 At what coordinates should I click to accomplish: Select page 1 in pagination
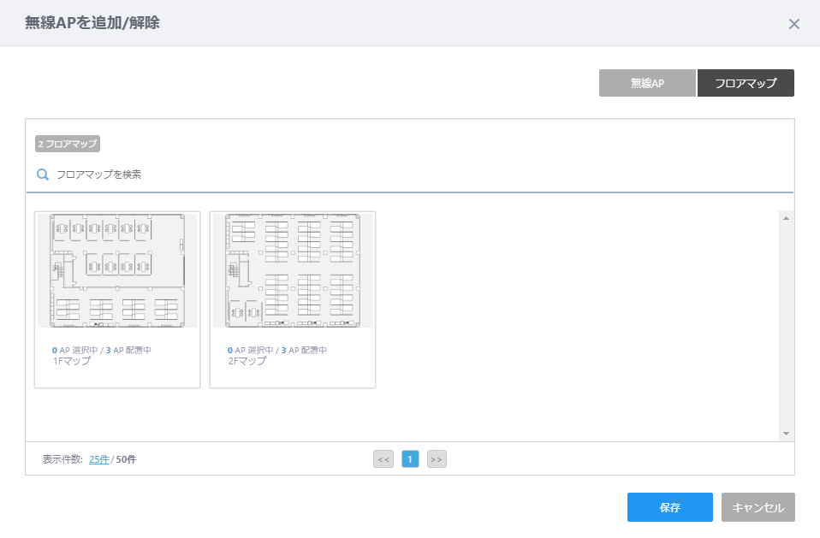tap(410, 459)
